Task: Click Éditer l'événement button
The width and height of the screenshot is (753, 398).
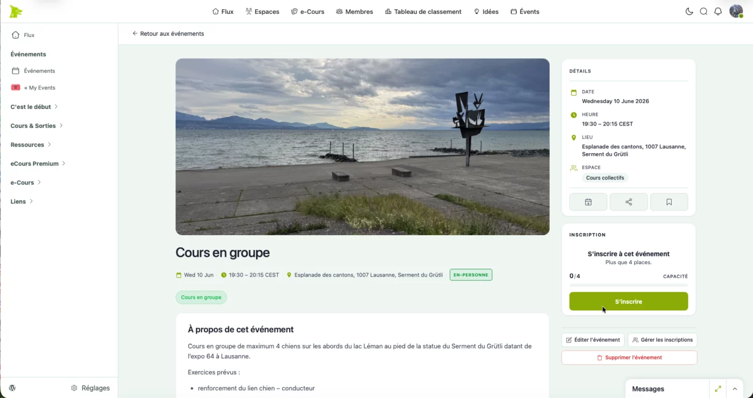Action: (593, 340)
